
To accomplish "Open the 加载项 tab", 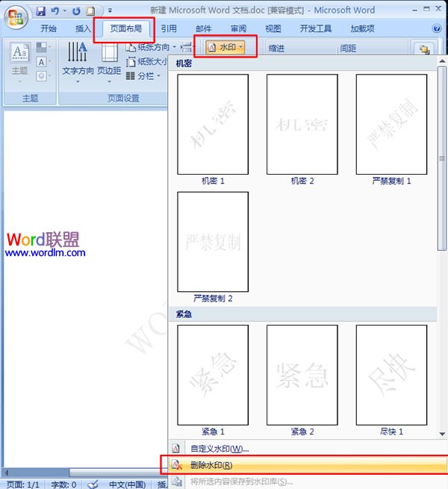I will tap(363, 28).
